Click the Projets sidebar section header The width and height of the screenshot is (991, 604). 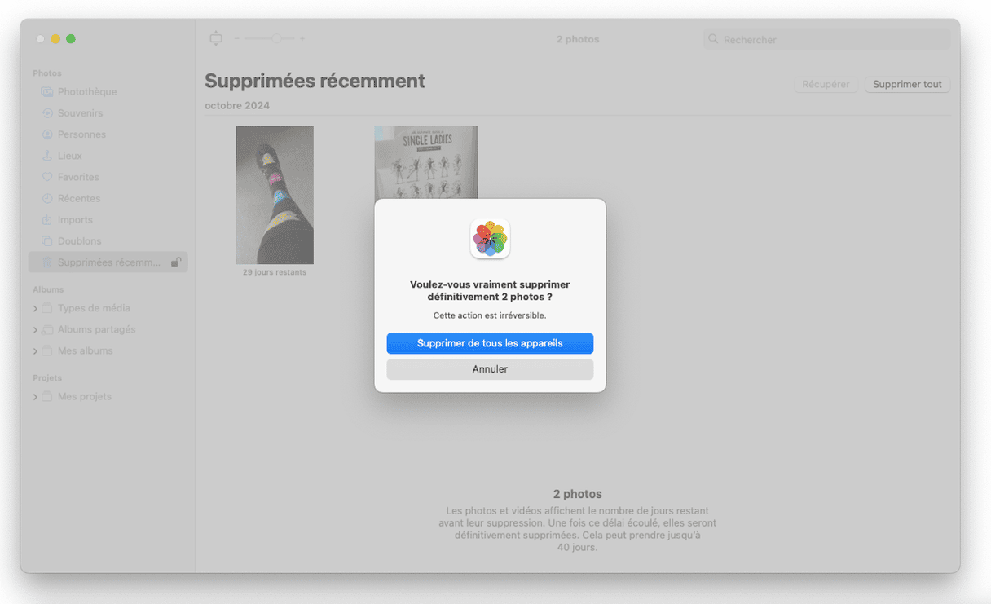pos(47,378)
